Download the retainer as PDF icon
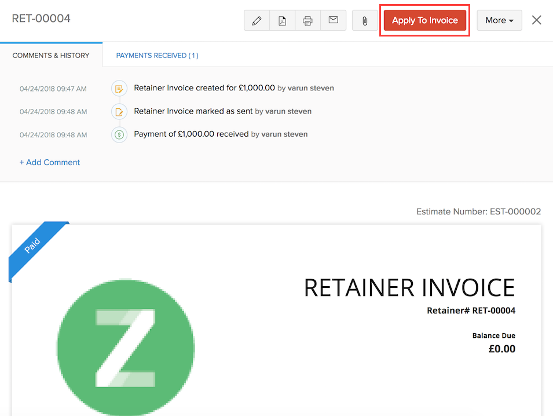553x416 pixels. click(282, 20)
